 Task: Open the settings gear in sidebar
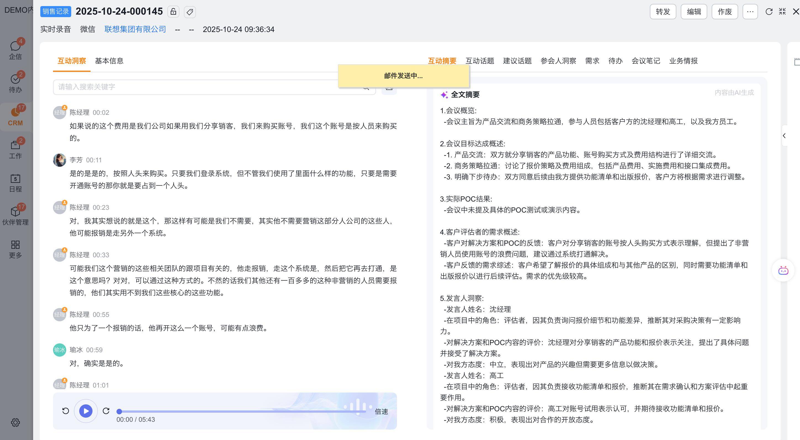pos(15,422)
